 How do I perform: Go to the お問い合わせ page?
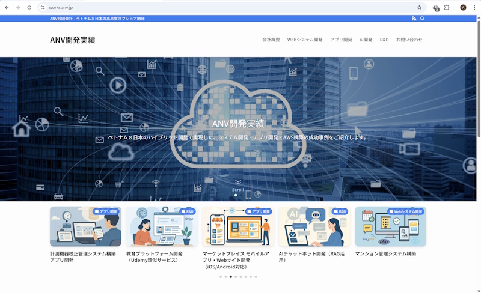409,40
